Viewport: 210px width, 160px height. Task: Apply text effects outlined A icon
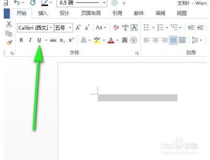point(84,40)
